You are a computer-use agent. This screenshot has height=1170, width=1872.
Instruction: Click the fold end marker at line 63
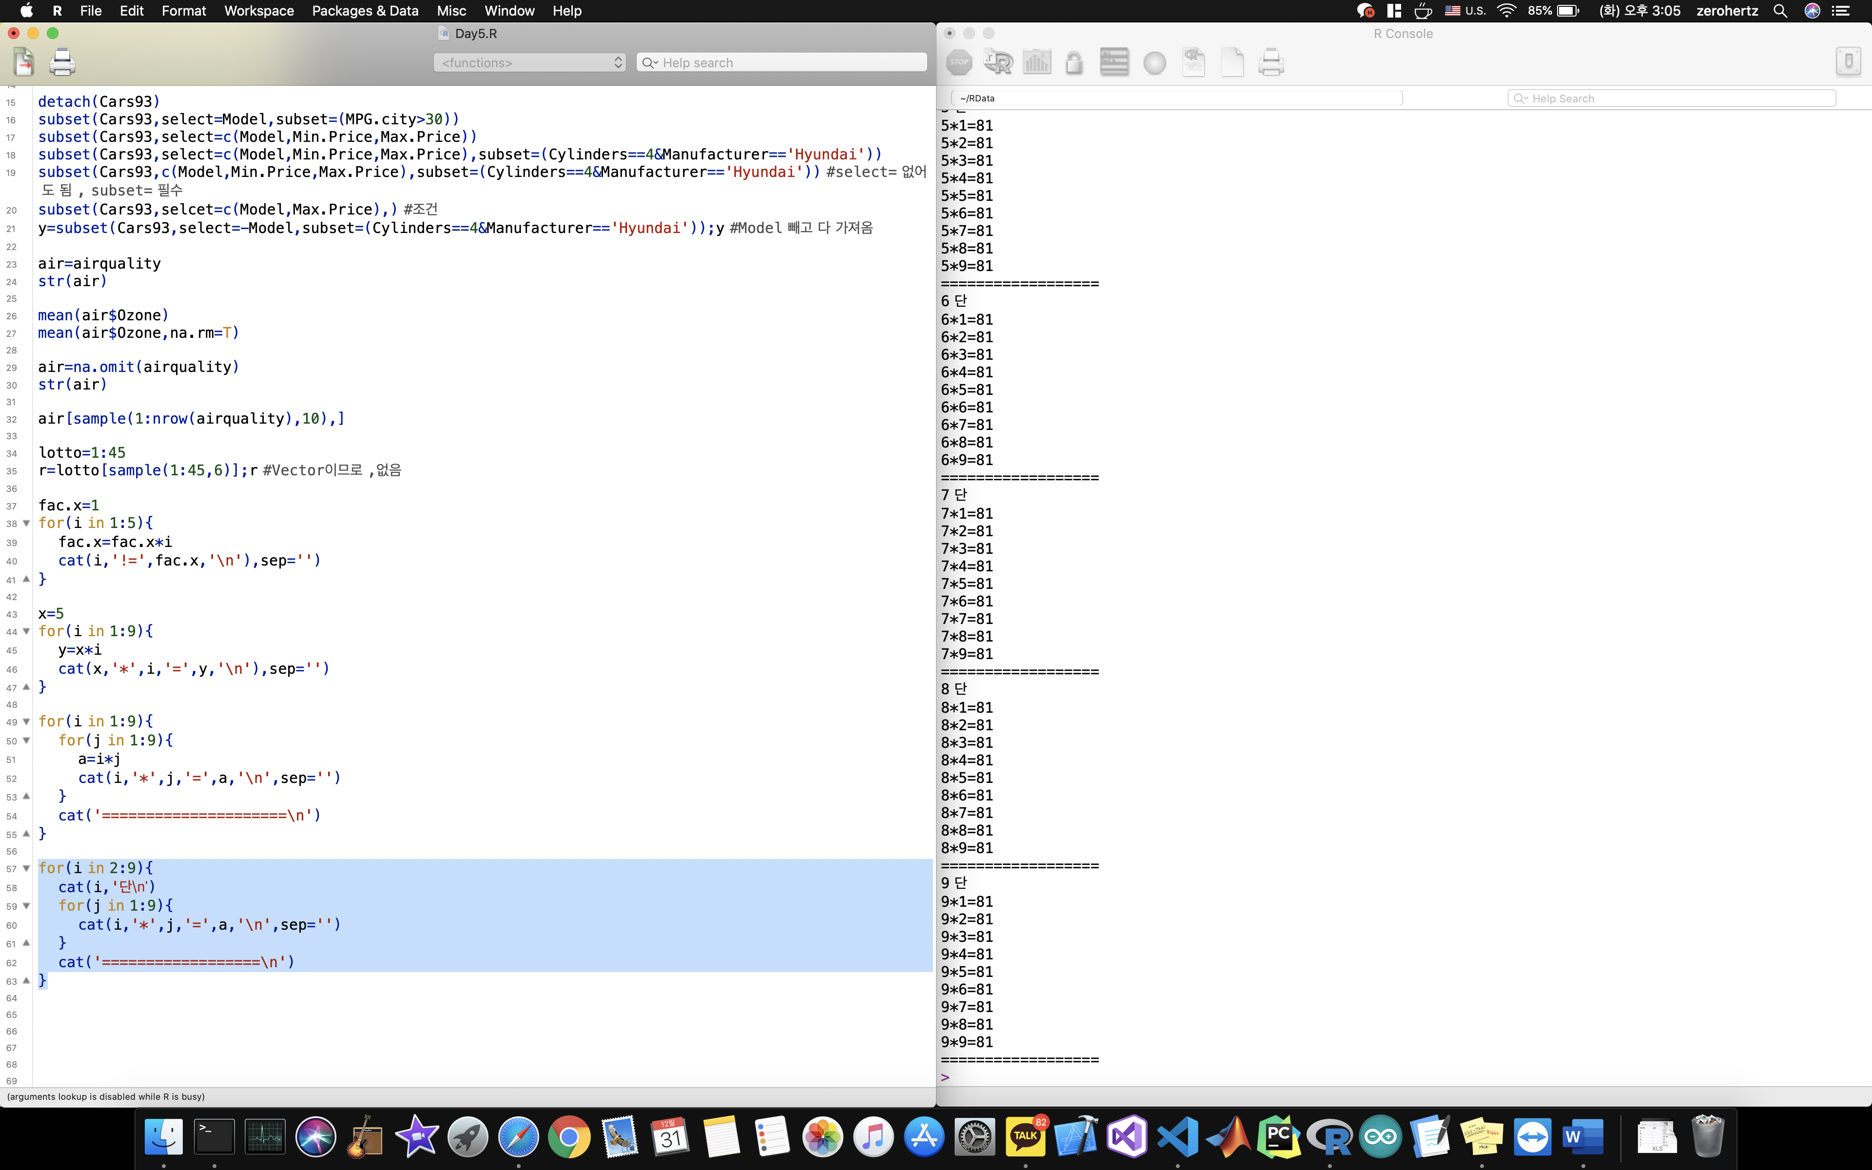click(26, 980)
